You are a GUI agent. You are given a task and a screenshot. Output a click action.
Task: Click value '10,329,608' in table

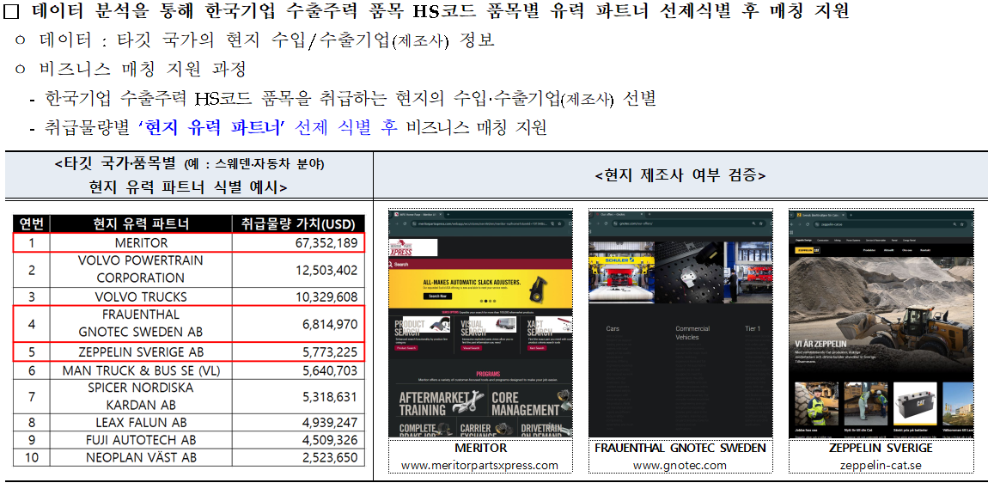tap(326, 296)
